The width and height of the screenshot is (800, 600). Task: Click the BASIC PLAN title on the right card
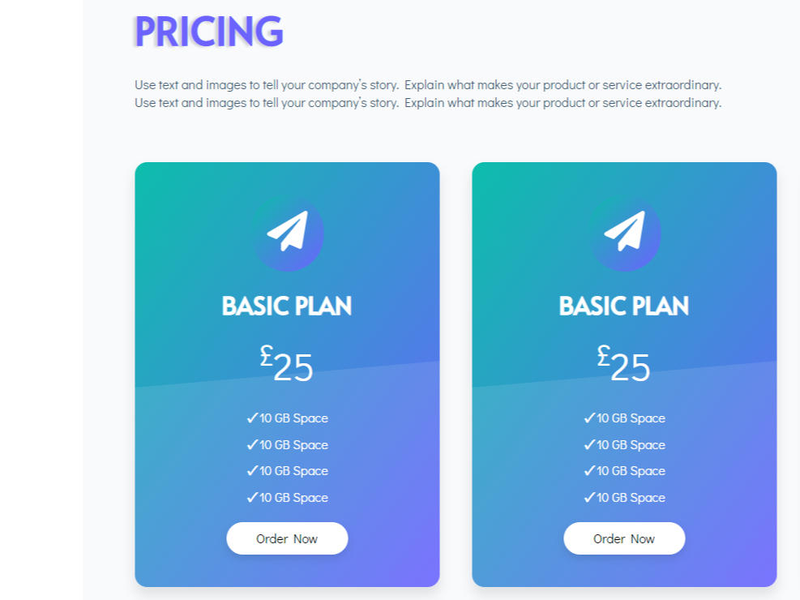[x=624, y=306]
